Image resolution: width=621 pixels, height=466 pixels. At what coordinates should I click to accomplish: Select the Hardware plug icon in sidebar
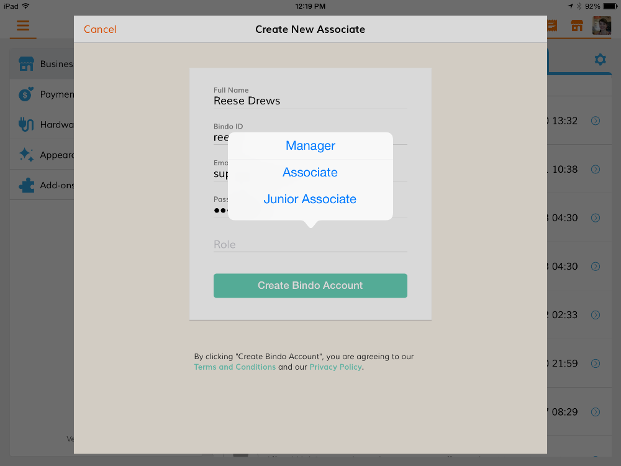tap(26, 124)
